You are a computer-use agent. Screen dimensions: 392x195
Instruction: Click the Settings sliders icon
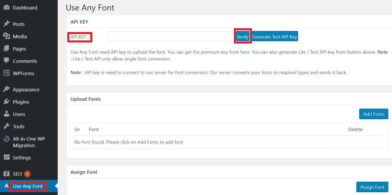[7, 158]
